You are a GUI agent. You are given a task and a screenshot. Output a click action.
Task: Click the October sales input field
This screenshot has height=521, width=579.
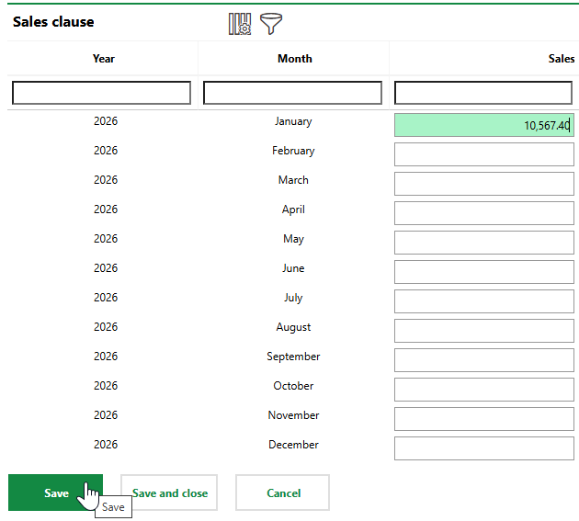click(x=483, y=390)
